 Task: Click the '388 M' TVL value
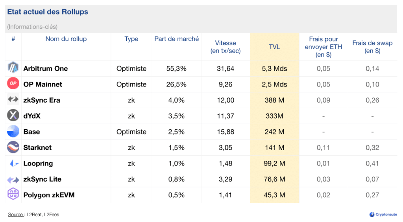click(x=274, y=100)
